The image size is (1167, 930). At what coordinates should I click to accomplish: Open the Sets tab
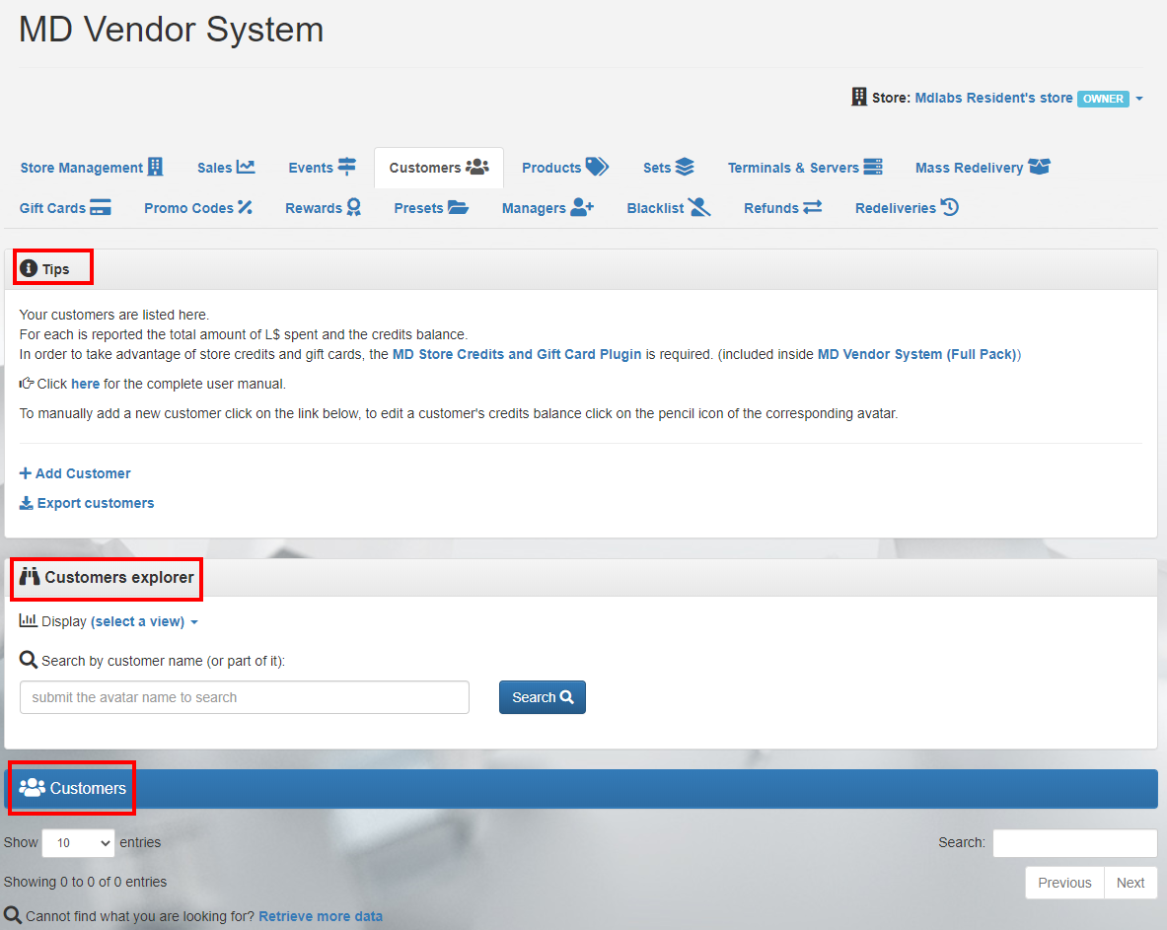(668, 168)
